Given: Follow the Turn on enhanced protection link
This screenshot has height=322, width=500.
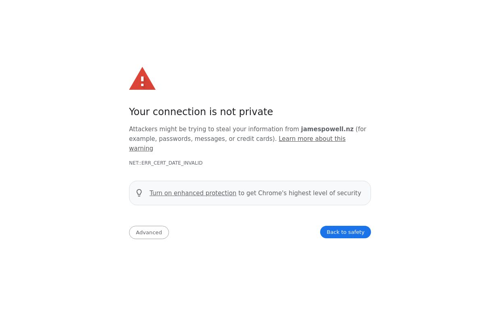Looking at the screenshot, I should [x=193, y=193].
